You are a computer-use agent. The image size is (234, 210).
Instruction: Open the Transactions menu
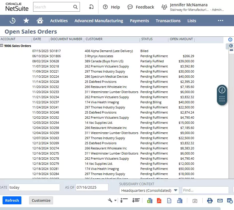tap(168, 20)
